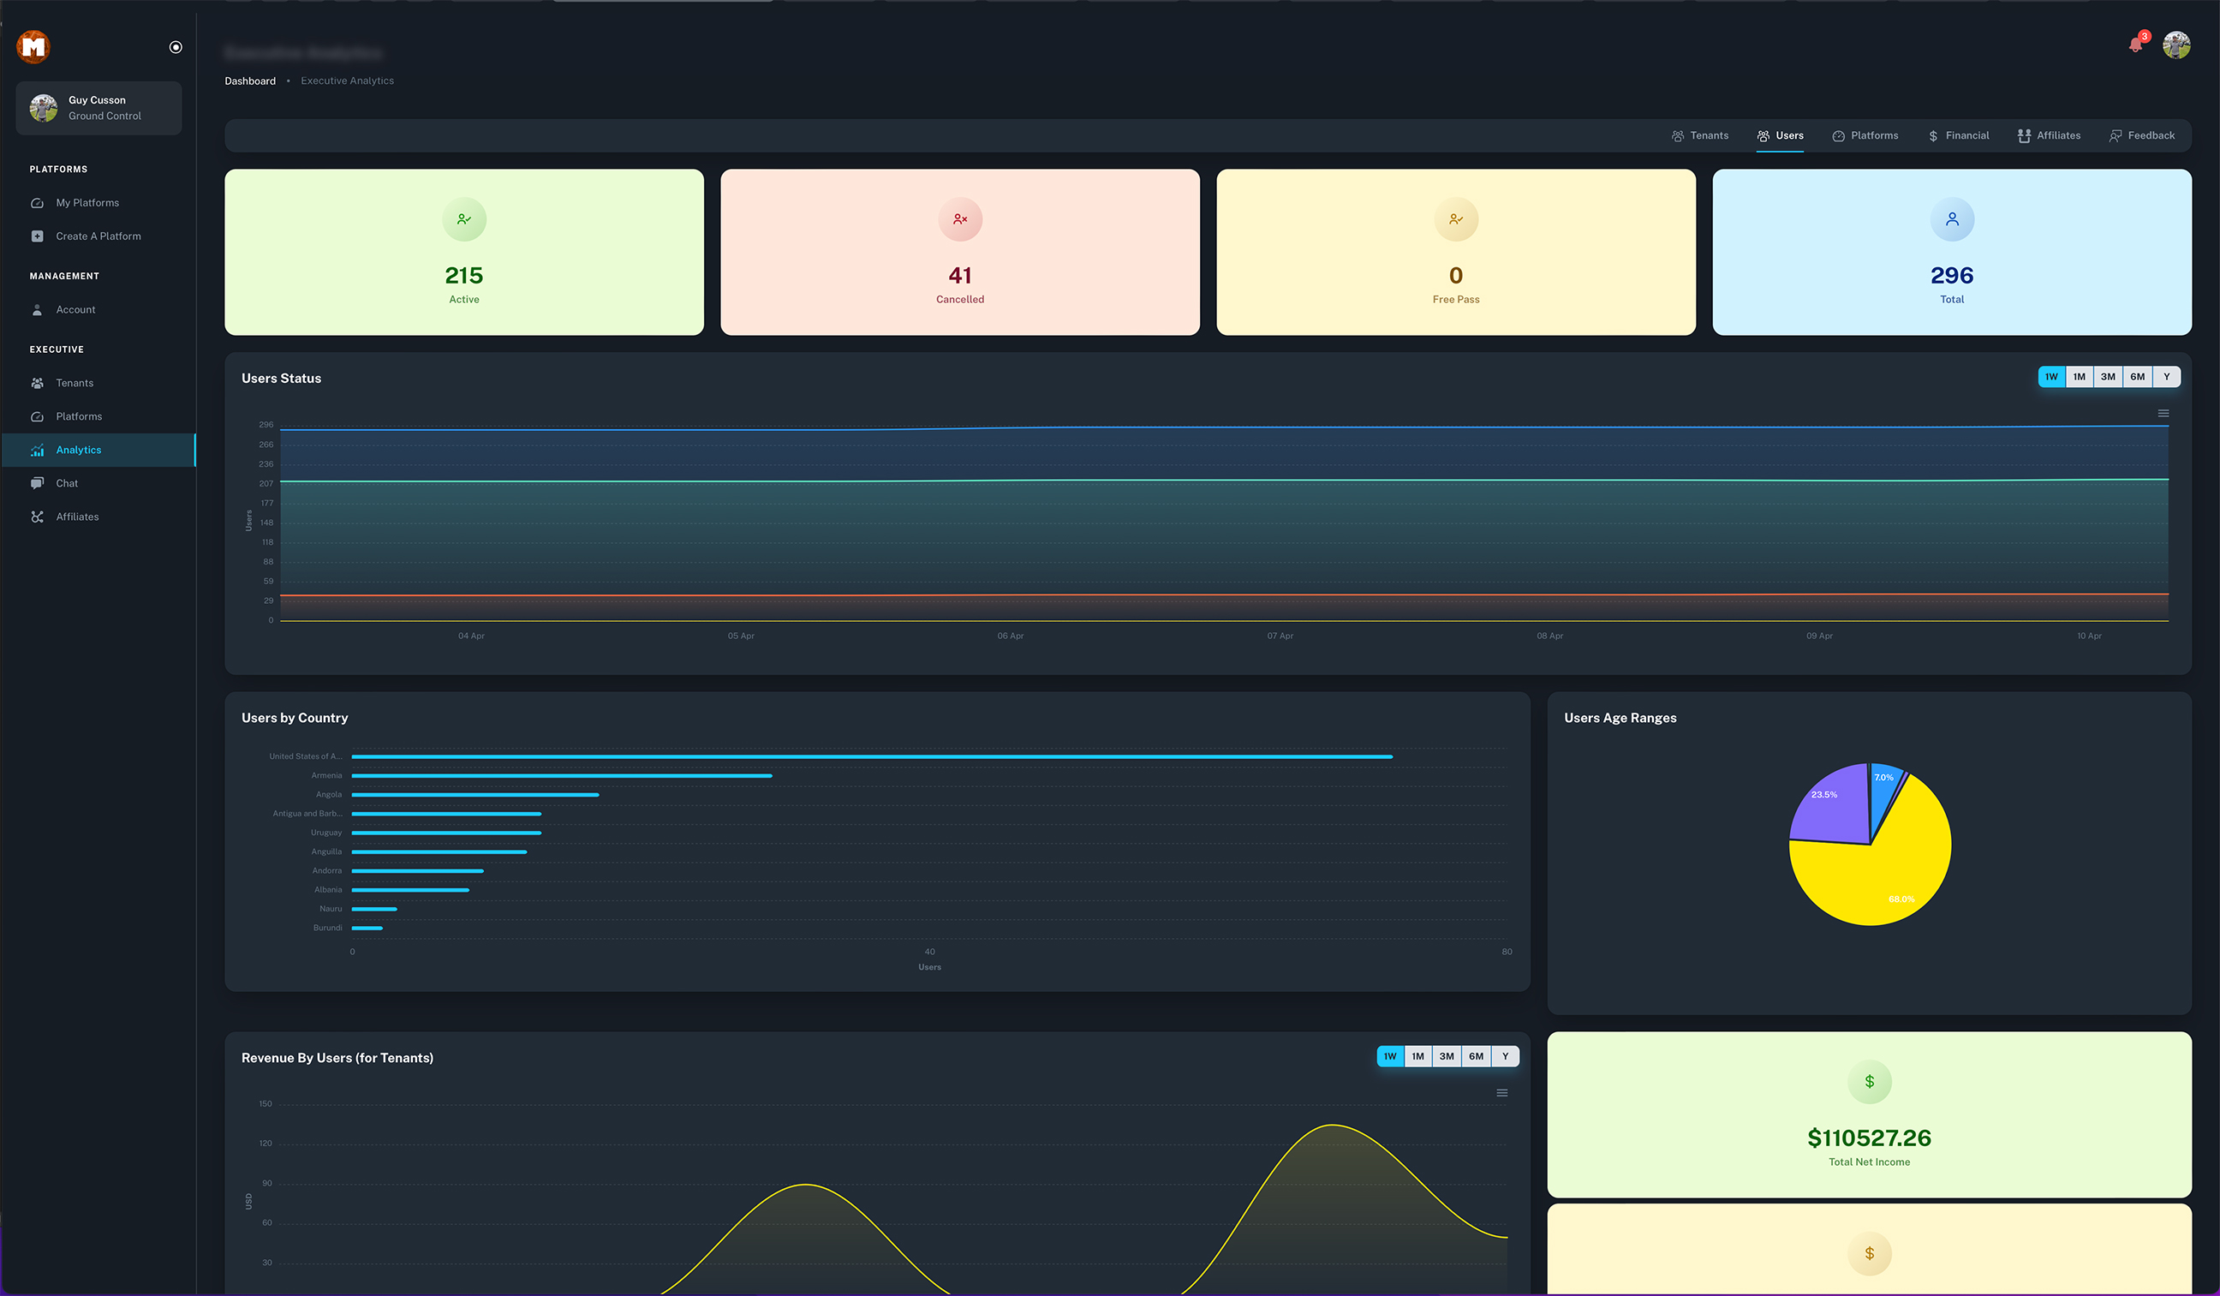Open Revenue chart hamburger menu
This screenshot has height=1296, width=2220.
(1502, 1092)
